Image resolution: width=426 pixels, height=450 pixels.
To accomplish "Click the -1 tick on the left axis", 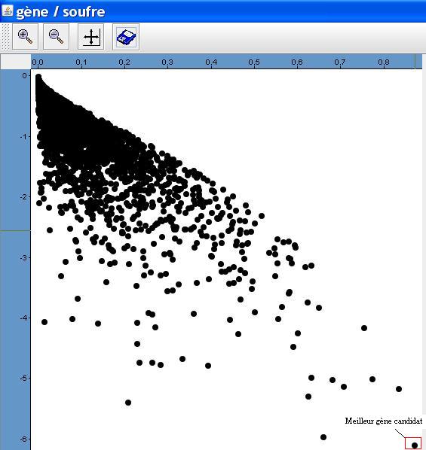I will (25, 136).
